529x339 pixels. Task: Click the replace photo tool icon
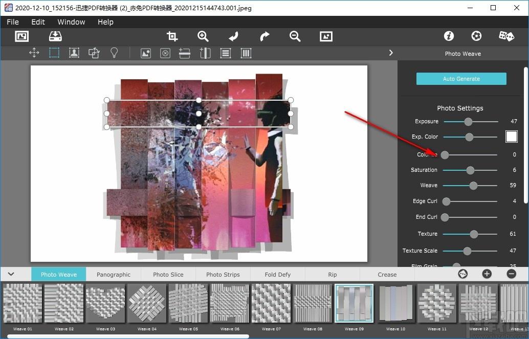pyautogui.click(x=94, y=53)
